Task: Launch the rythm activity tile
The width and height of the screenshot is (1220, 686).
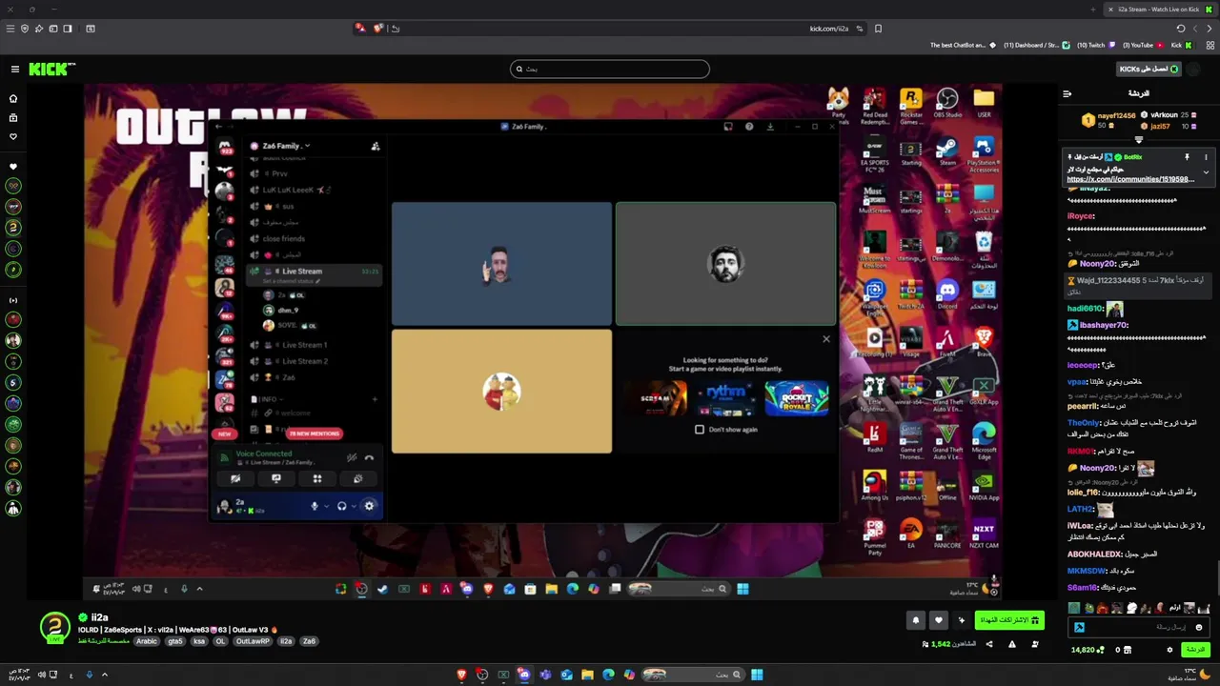Action: click(x=726, y=398)
